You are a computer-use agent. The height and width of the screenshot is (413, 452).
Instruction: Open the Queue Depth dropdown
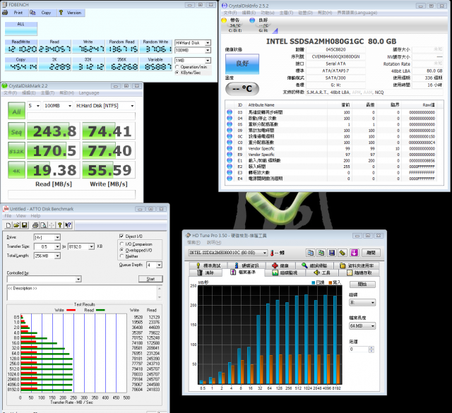159,265
